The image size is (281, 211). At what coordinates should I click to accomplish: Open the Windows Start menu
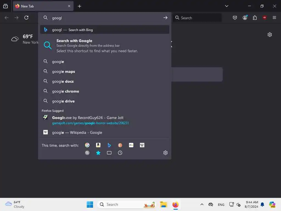click(90, 204)
